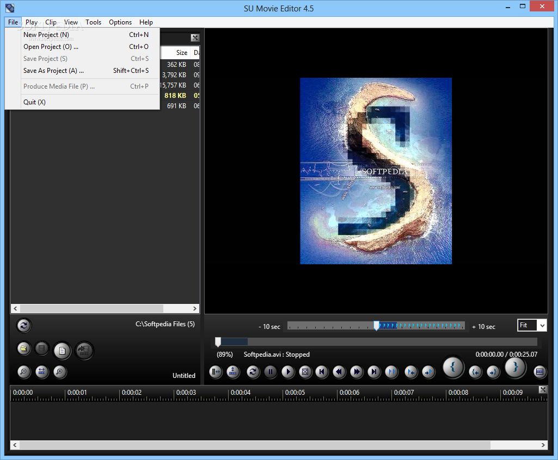Click the fast forward button
Screen dimensions: 558x460
[x=356, y=372]
